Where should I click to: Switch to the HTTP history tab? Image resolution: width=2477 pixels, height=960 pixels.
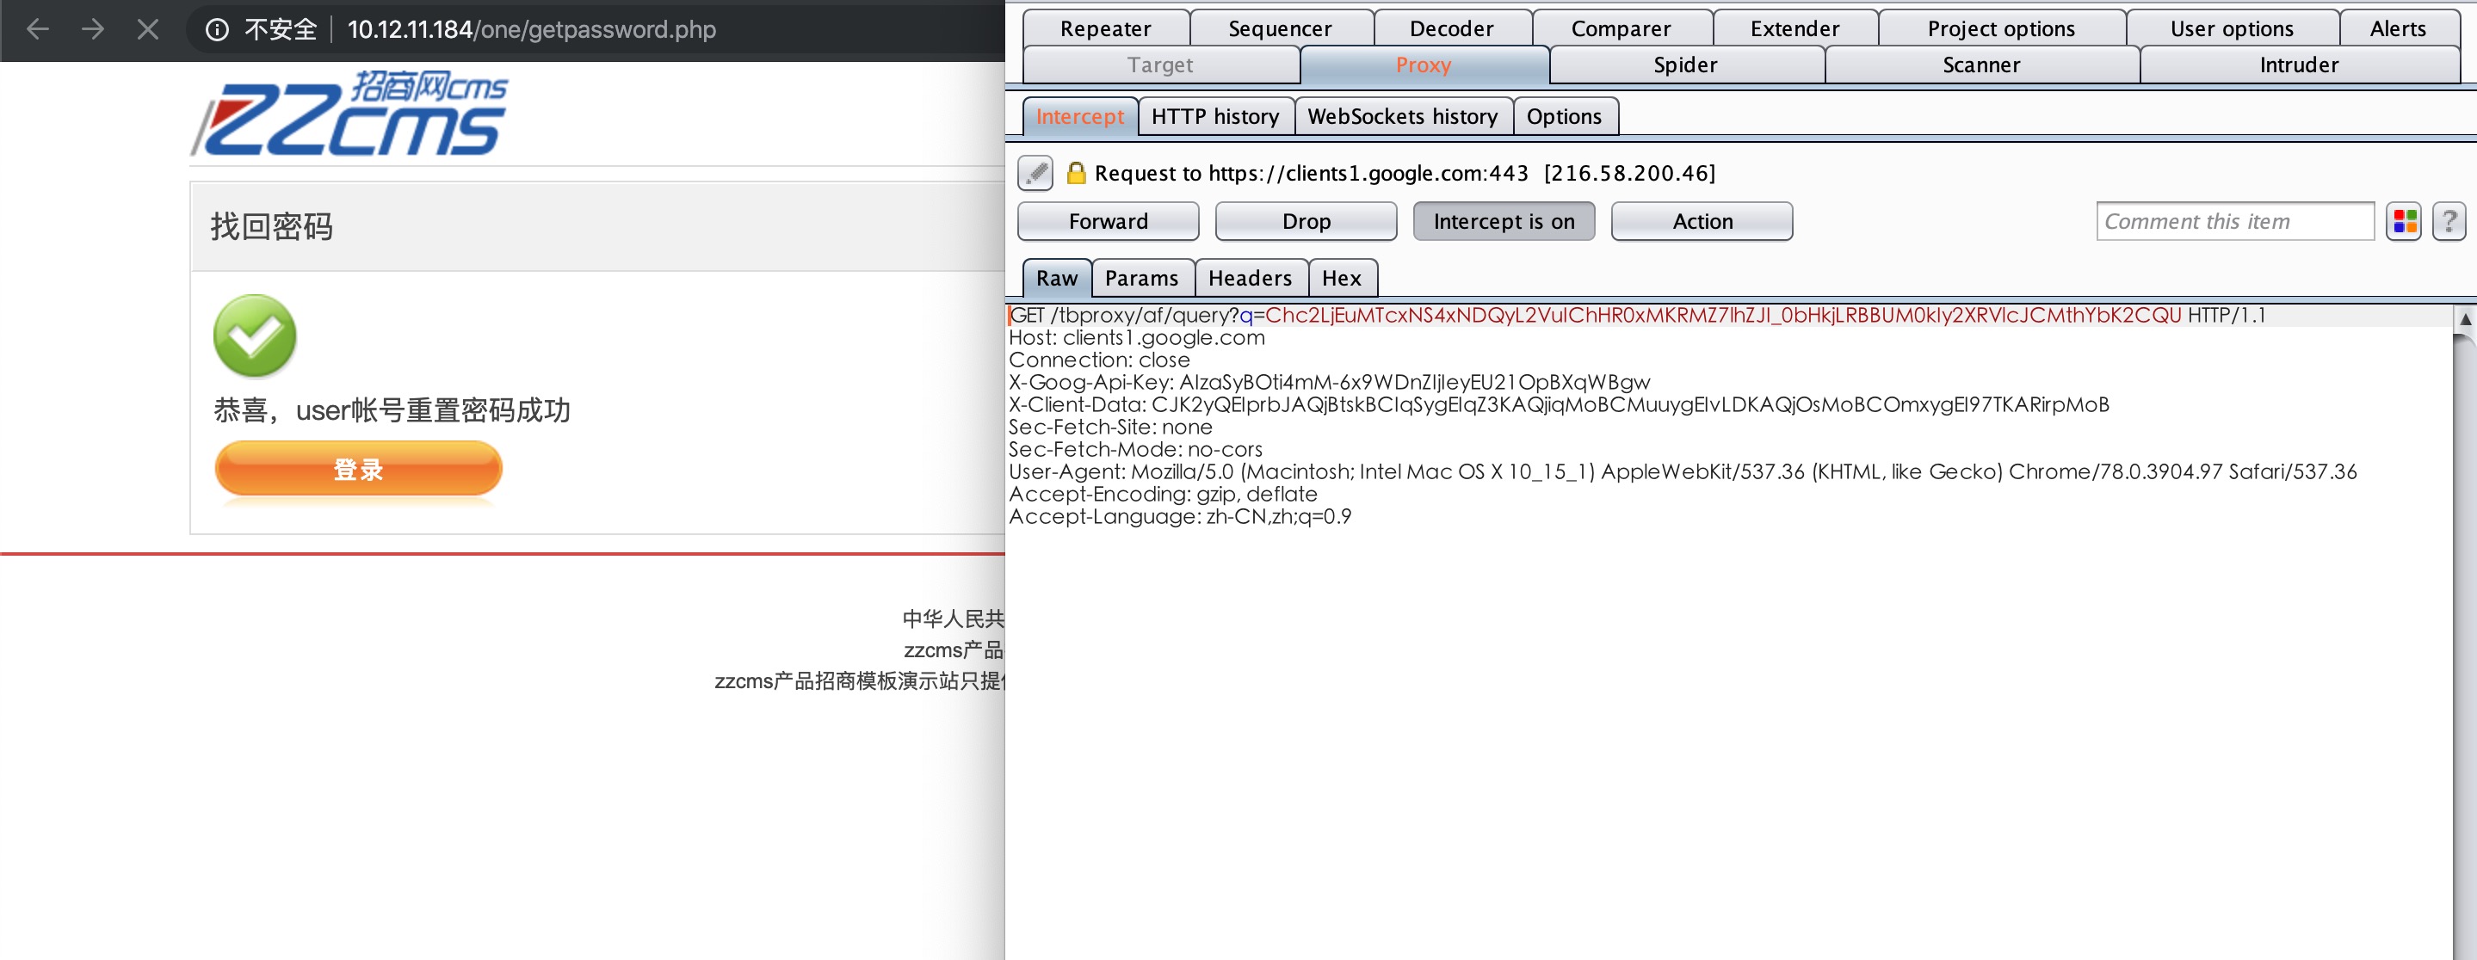coord(1214,116)
